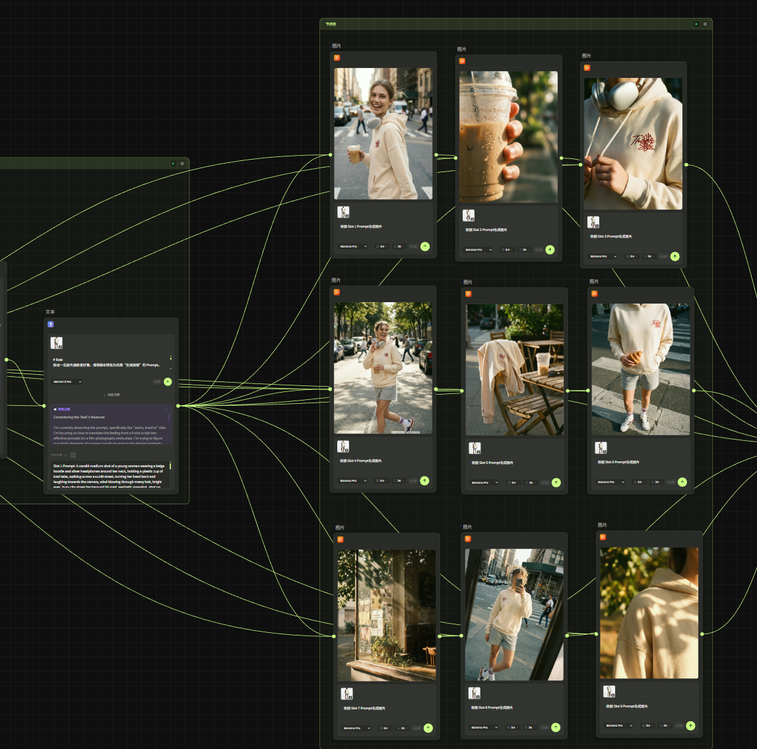Click the send arrow in text node
The height and width of the screenshot is (749, 757).
point(168,381)
